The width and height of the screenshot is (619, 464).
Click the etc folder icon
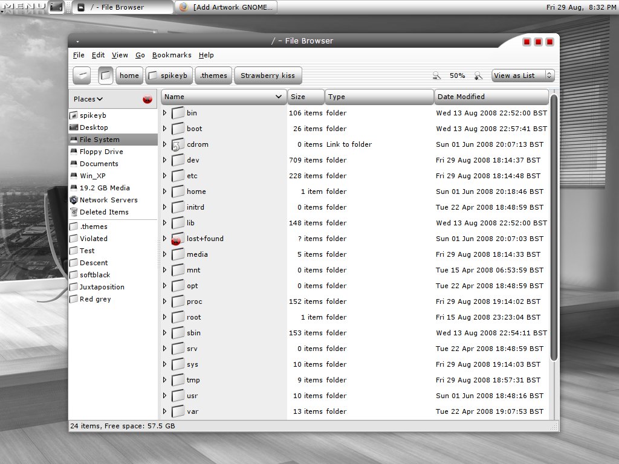pos(178,176)
